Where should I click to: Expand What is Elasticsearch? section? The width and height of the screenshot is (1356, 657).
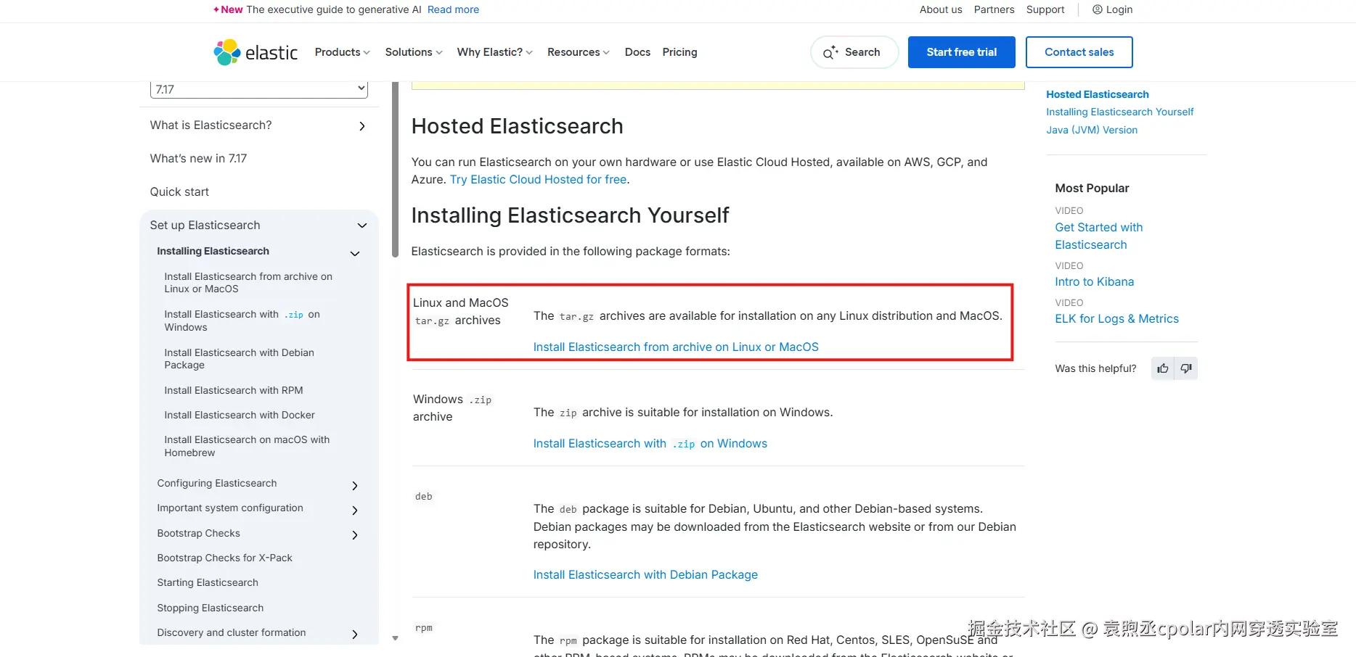pos(362,126)
